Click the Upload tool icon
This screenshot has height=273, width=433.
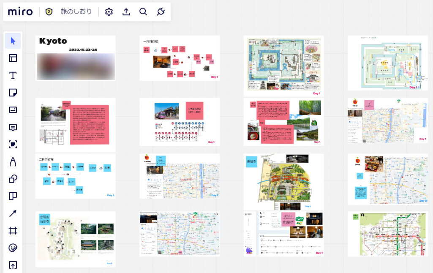point(13,265)
